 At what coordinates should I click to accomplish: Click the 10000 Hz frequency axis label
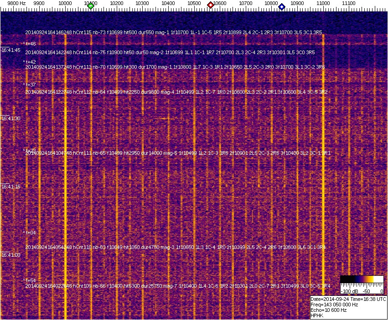(x=65, y=3)
